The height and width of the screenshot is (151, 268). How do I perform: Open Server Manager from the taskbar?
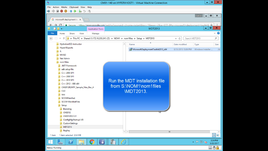click(60, 142)
